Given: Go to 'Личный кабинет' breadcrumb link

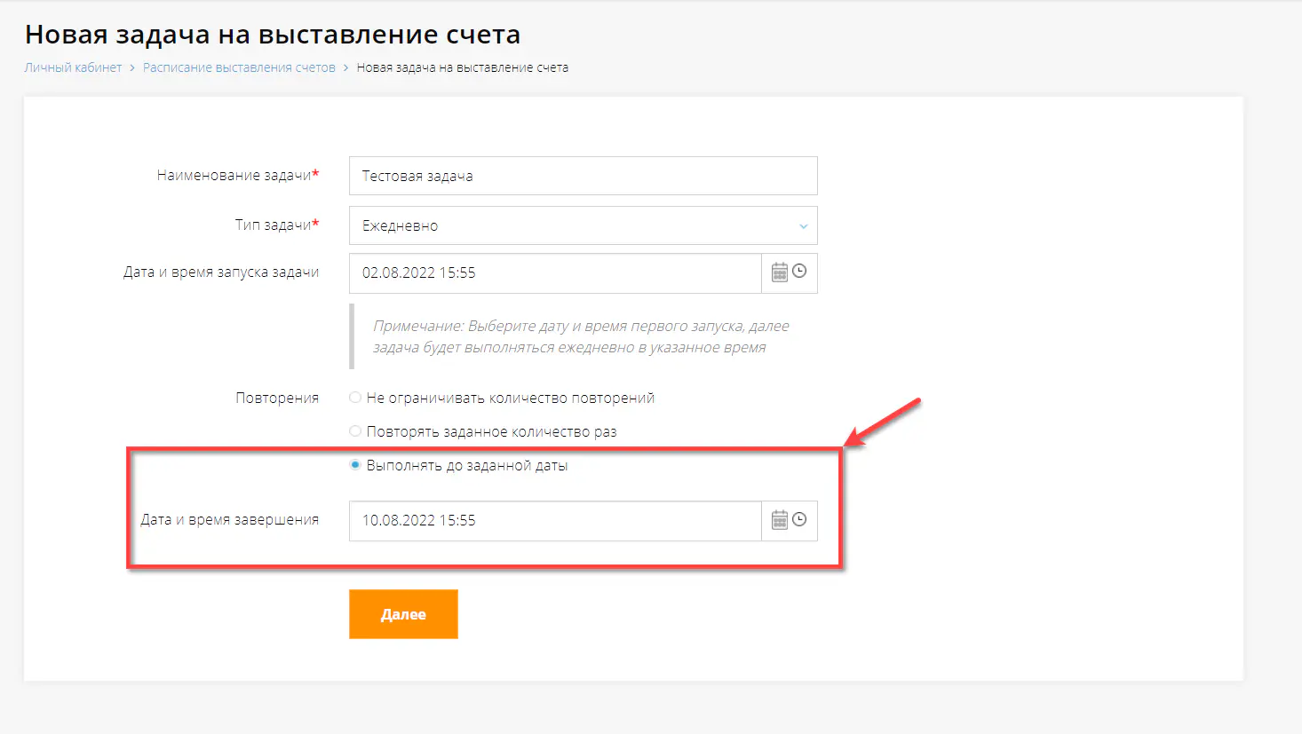Looking at the screenshot, I should pyautogui.click(x=73, y=67).
